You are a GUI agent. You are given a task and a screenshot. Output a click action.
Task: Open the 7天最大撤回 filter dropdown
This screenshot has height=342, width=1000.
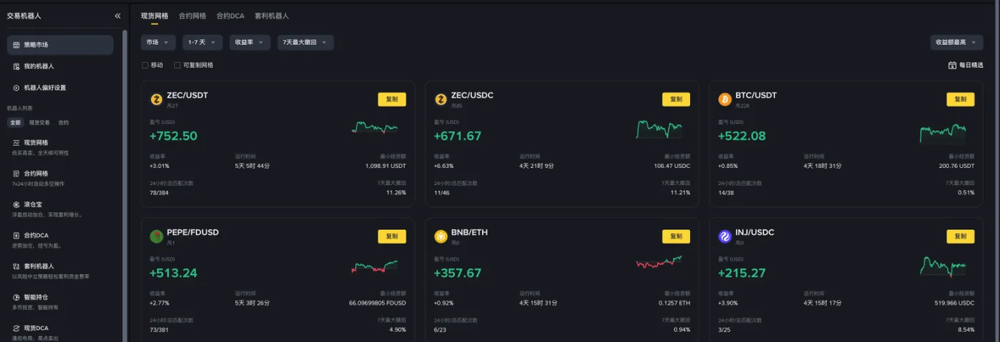(305, 43)
